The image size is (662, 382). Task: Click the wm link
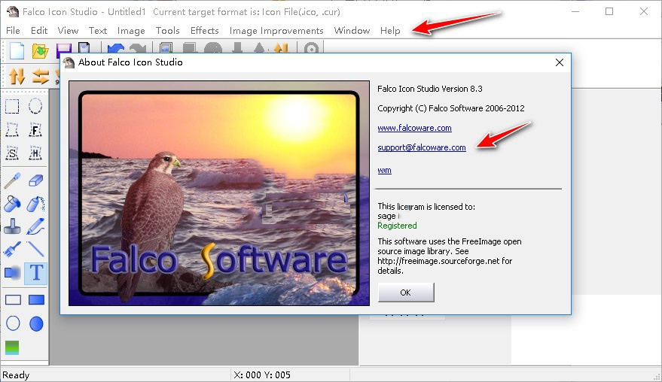click(384, 171)
